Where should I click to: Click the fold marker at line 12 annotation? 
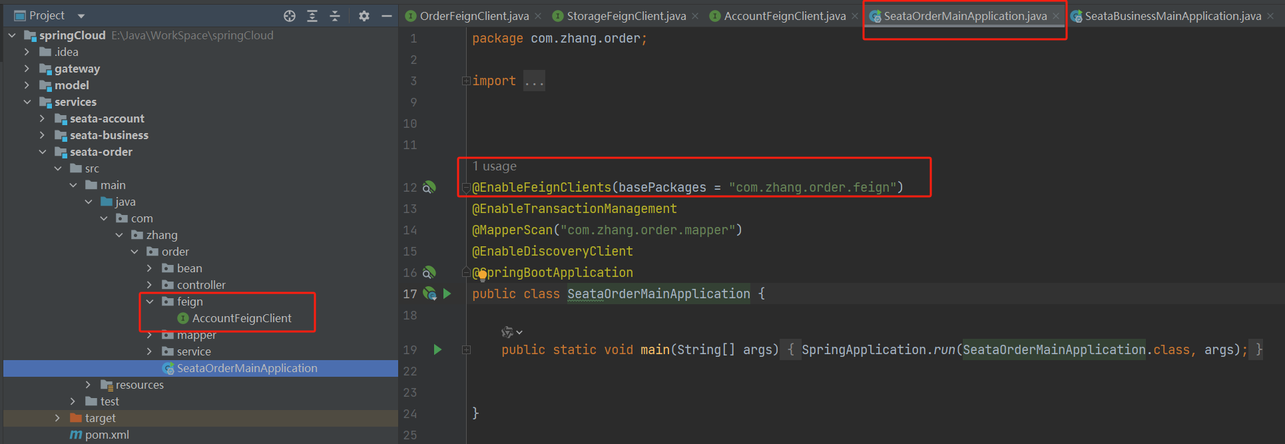coord(466,188)
